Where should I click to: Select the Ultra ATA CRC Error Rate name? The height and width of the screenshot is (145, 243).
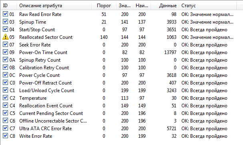pos(46,129)
